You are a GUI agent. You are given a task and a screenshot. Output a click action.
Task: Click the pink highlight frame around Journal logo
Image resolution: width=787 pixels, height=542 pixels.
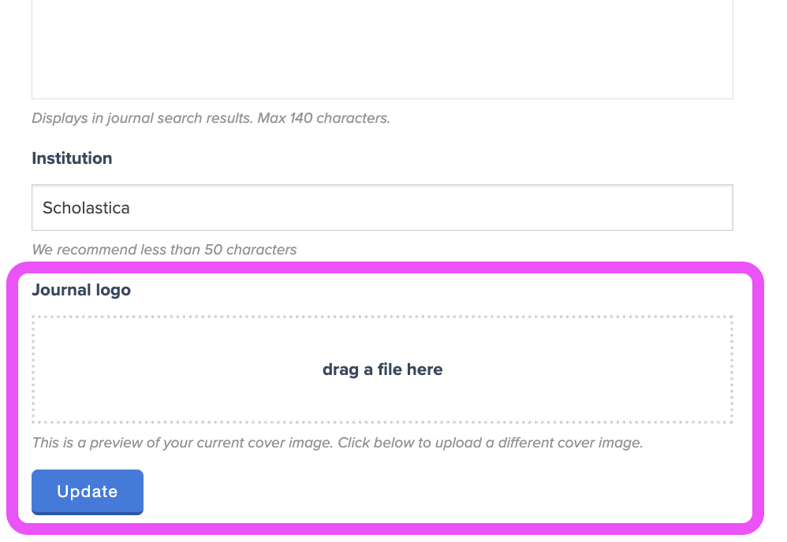tap(386, 268)
